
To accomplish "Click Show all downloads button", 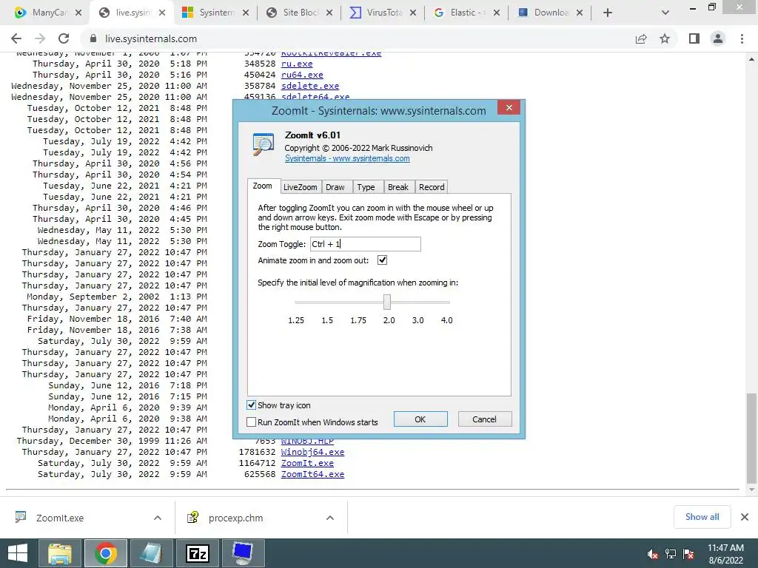I will click(x=702, y=517).
